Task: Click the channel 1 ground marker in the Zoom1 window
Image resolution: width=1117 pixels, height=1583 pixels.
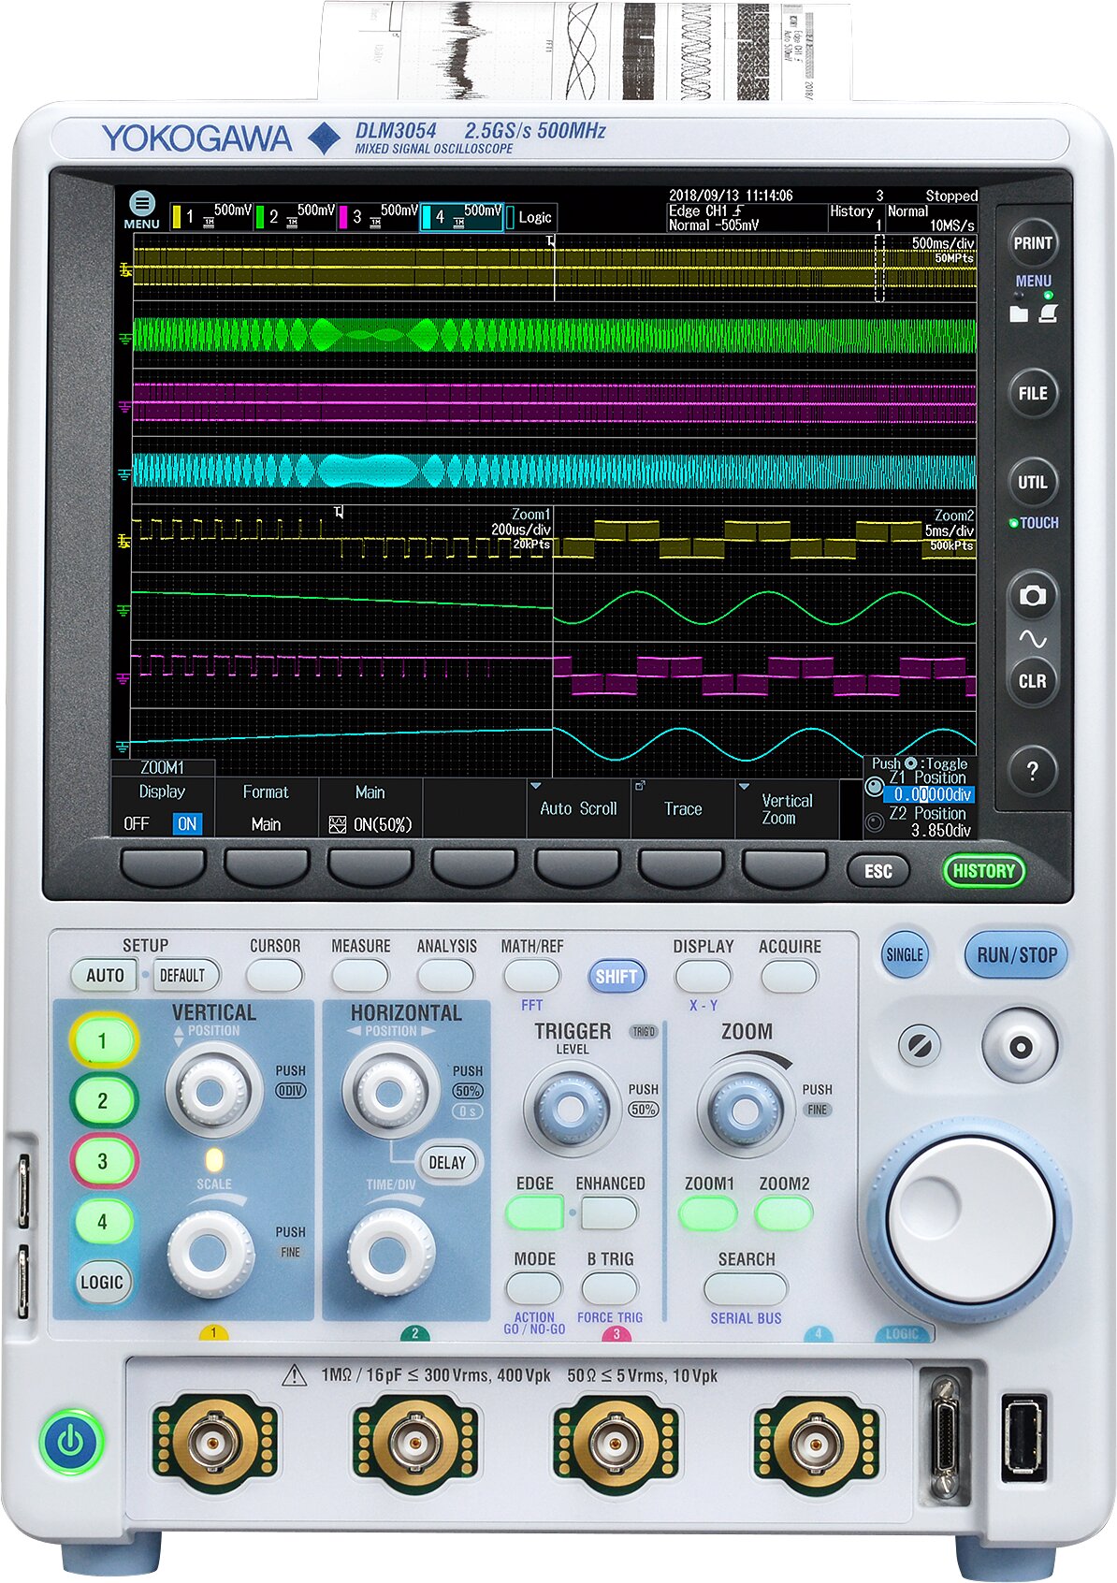Action: pyautogui.click(x=123, y=541)
